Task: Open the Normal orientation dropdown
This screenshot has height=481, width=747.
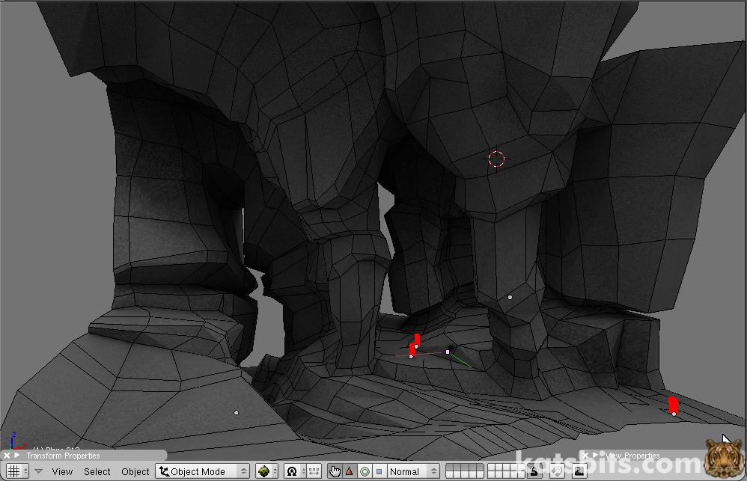Action: 412,471
